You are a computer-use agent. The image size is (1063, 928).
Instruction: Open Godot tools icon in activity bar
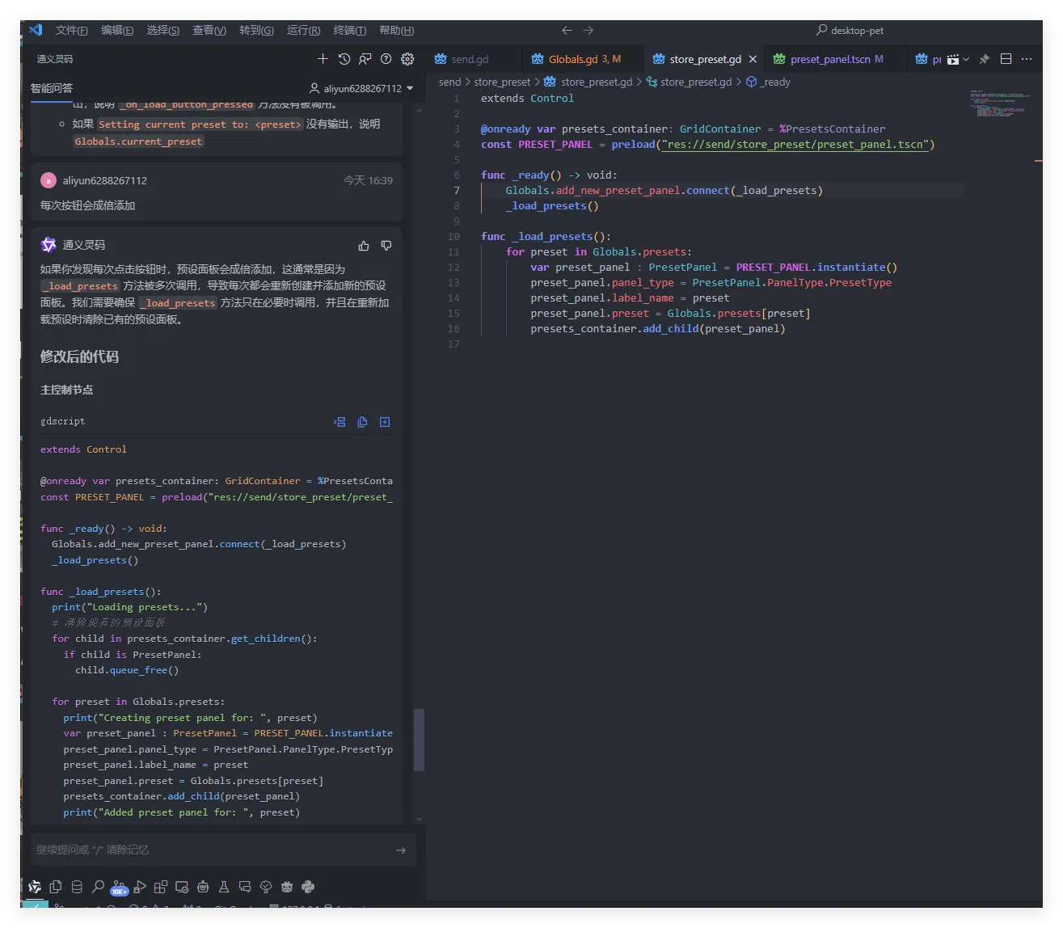(287, 887)
